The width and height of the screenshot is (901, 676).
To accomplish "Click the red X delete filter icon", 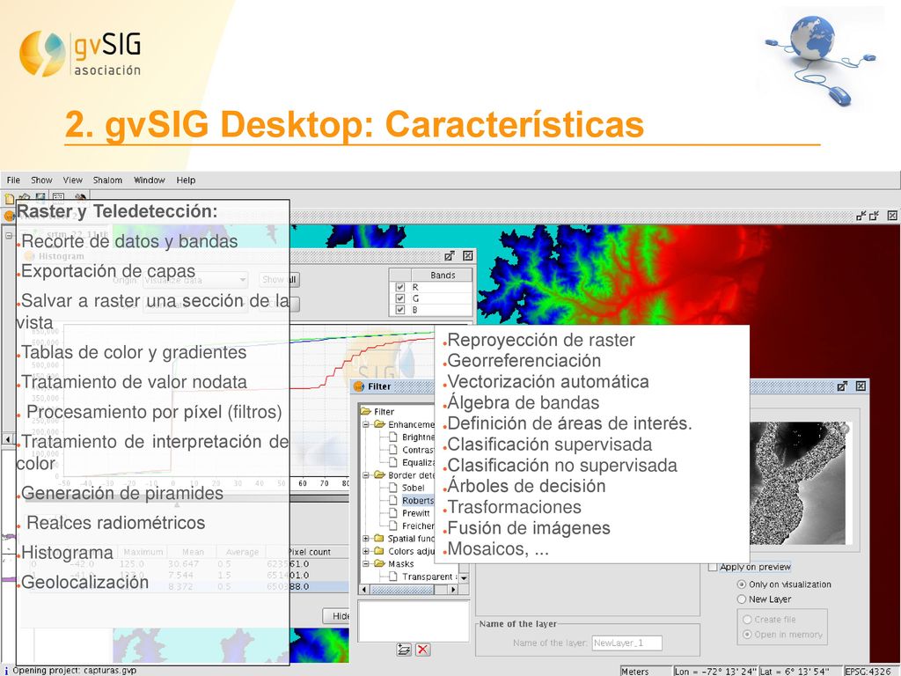I will [x=423, y=650].
